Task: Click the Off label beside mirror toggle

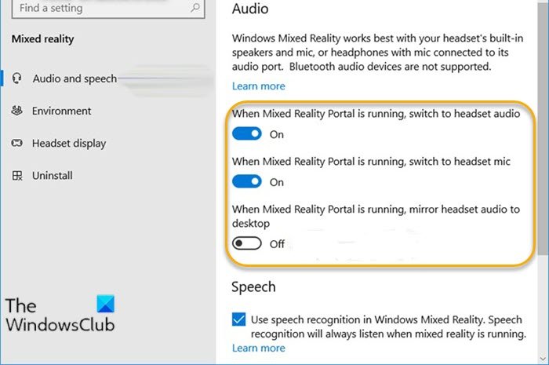Action: tap(277, 244)
